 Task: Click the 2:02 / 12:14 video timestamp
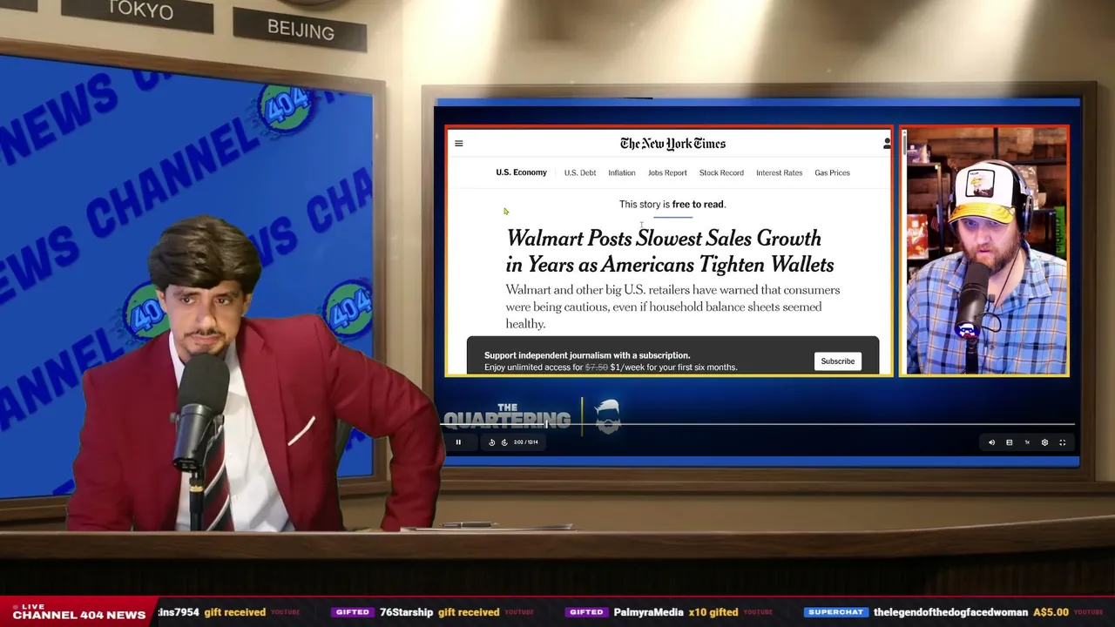[x=525, y=442]
